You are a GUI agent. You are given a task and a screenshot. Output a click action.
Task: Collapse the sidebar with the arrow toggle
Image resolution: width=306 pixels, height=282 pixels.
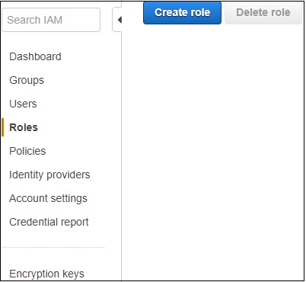(x=117, y=20)
